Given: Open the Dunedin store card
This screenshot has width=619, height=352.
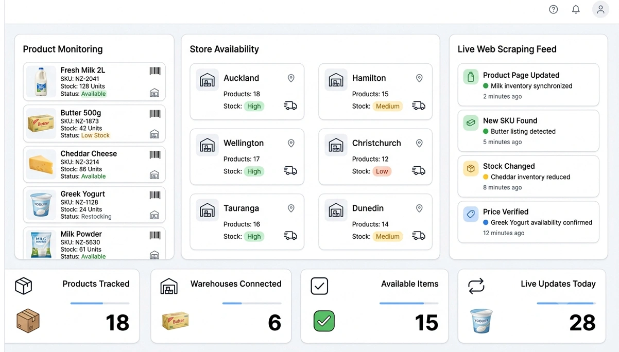Looking at the screenshot, I should tap(375, 222).
